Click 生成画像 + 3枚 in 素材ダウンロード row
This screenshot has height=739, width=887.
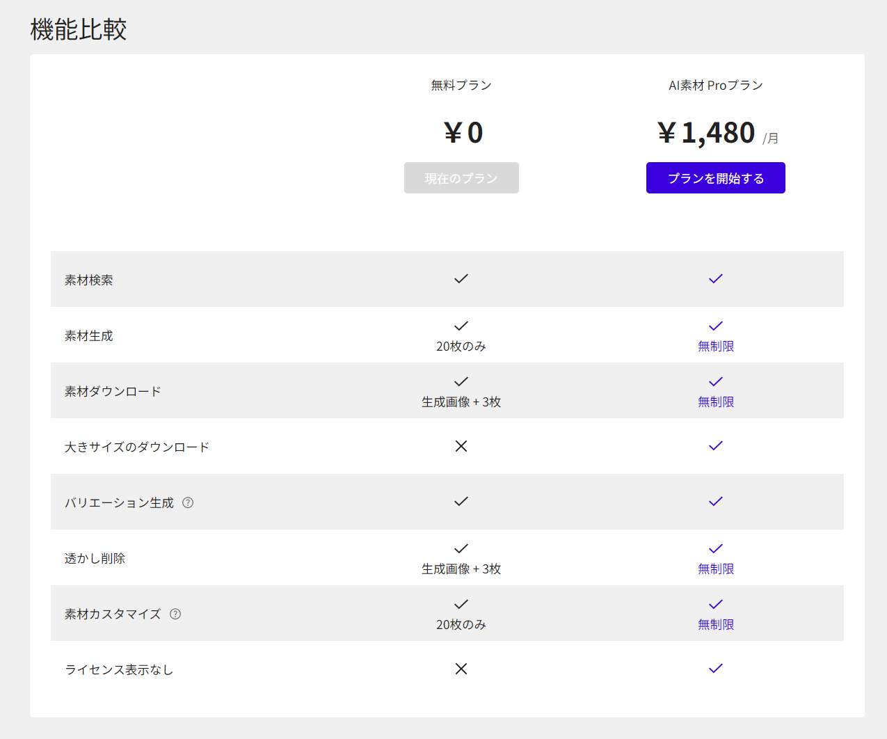click(x=461, y=402)
